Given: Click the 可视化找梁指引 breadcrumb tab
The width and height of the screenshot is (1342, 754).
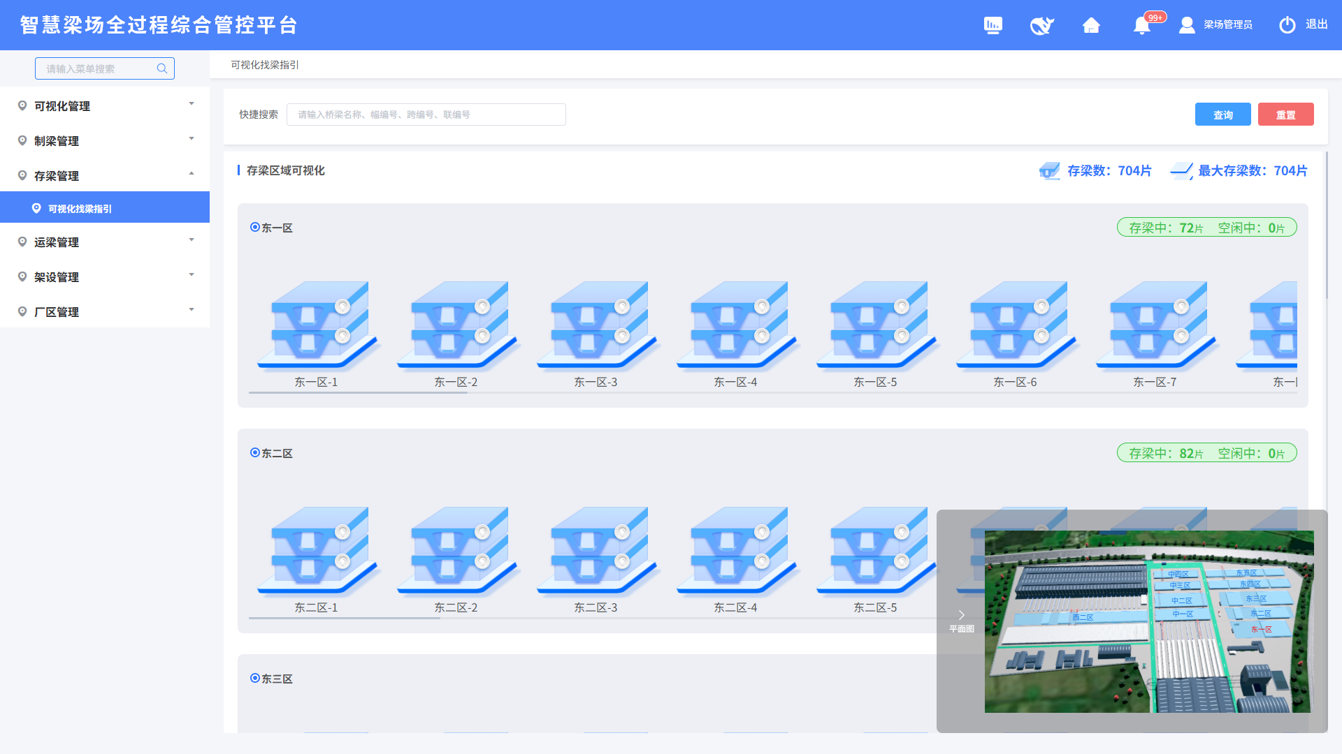Looking at the screenshot, I should click(x=265, y=65).
